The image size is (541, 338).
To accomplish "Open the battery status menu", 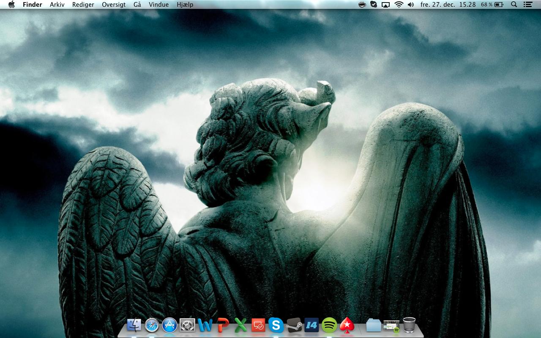I will coord(492,5).
